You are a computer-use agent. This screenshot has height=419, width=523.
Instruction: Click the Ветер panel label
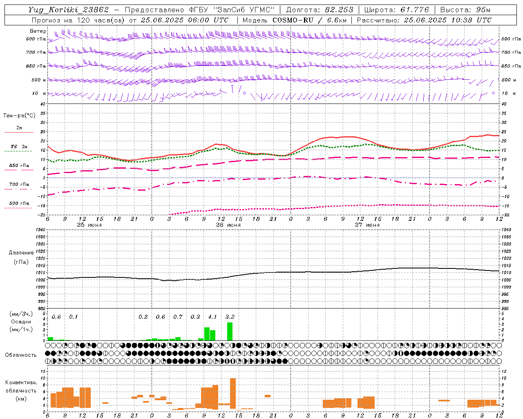click(38, 31)
